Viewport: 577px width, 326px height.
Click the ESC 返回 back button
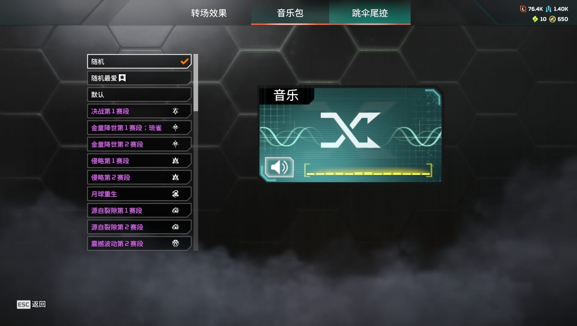[x=31, y=304]
